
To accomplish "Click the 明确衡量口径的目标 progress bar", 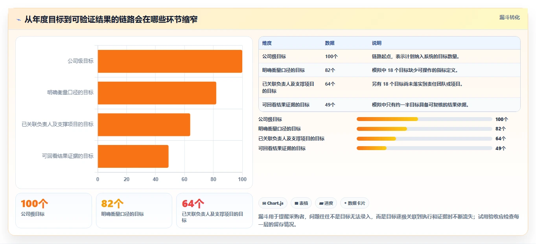I will (x=424, y=129).
